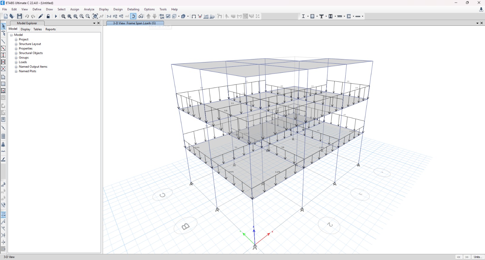Open the Assign menu

click(75, 9)
